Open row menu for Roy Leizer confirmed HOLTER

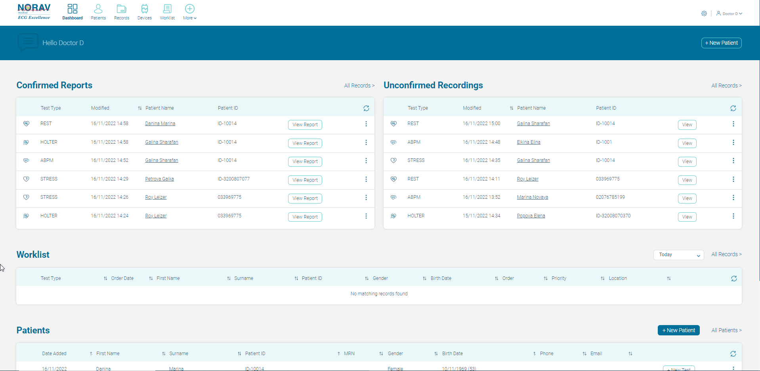point(366,216)
